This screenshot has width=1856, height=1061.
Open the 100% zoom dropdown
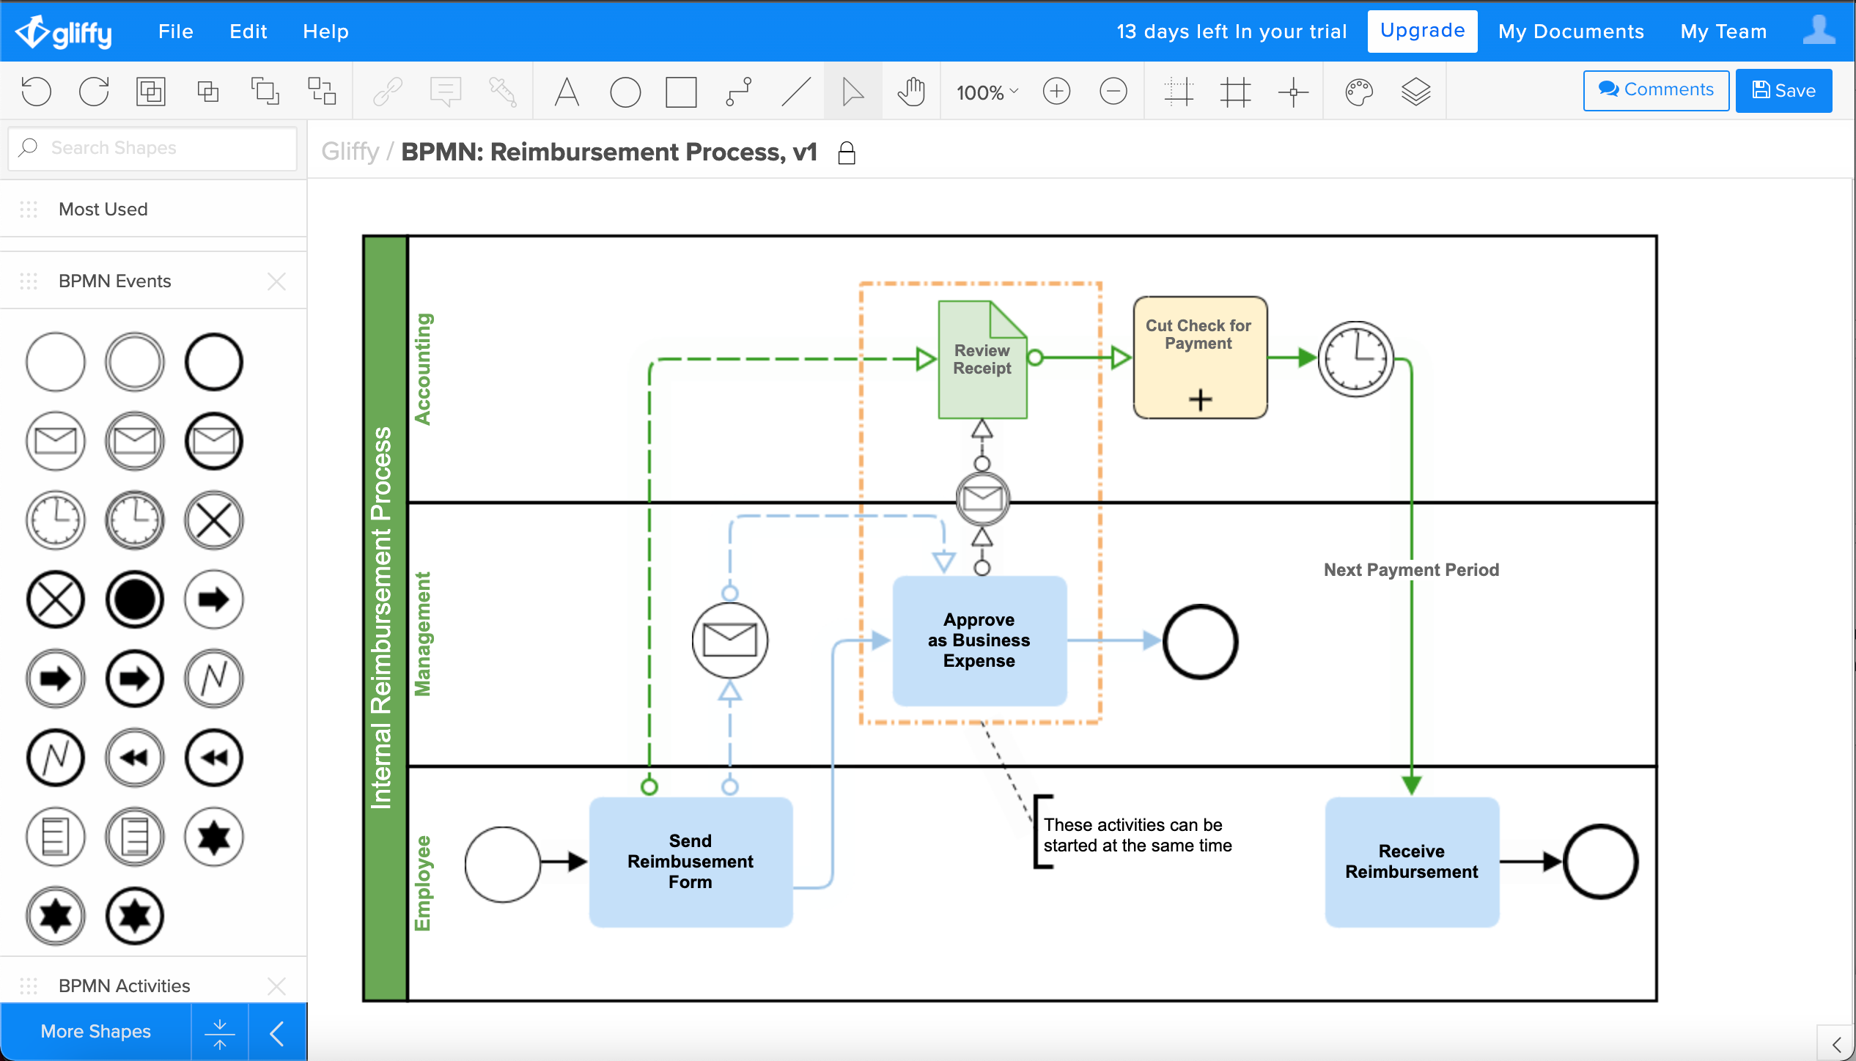pyautogui.click(x=987, y=92)
